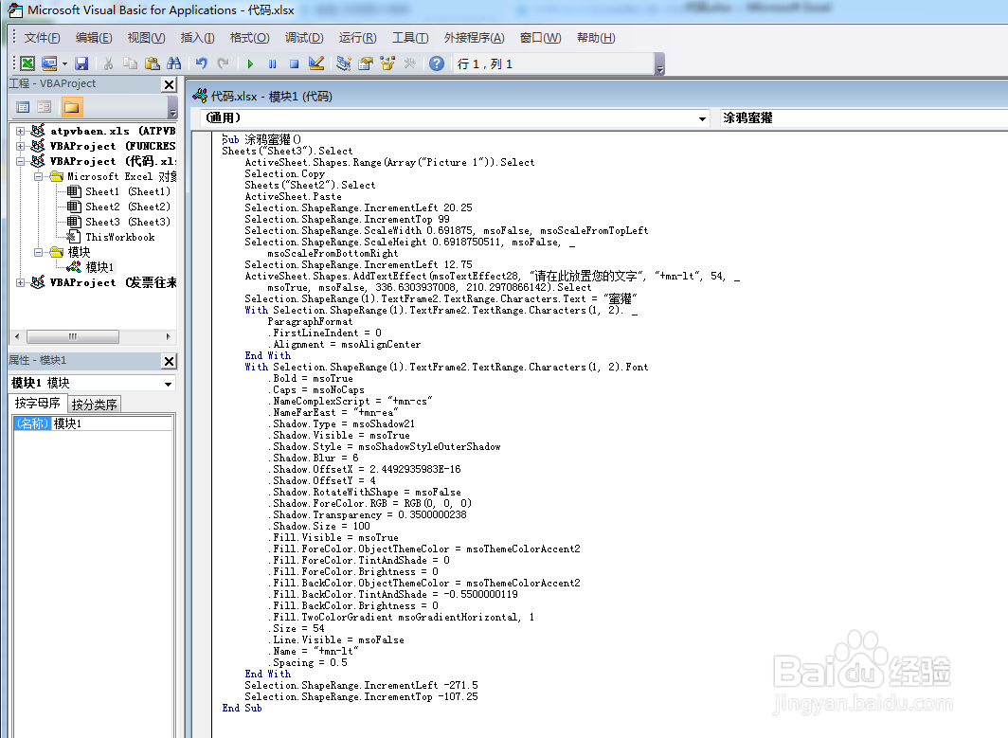Click the Paste clipboard icon

click(x=153, y=63)
